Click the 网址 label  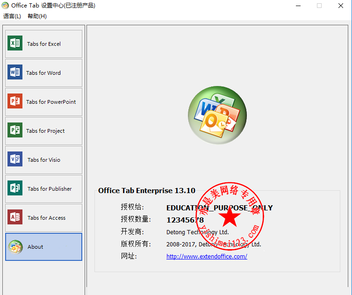pos(129,256)
